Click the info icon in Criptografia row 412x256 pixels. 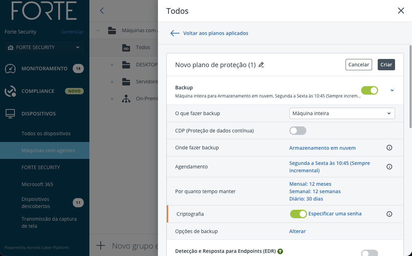point(389,214)
